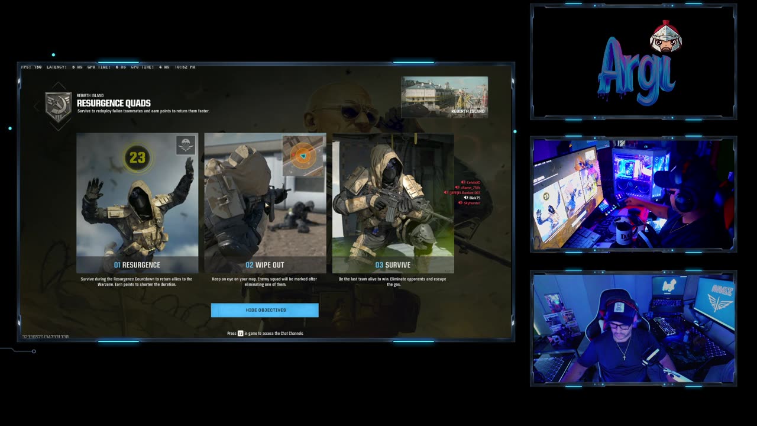Click player name Skyhunter
The height and width of the screenshot is (426, 757).
pos(472,203)
